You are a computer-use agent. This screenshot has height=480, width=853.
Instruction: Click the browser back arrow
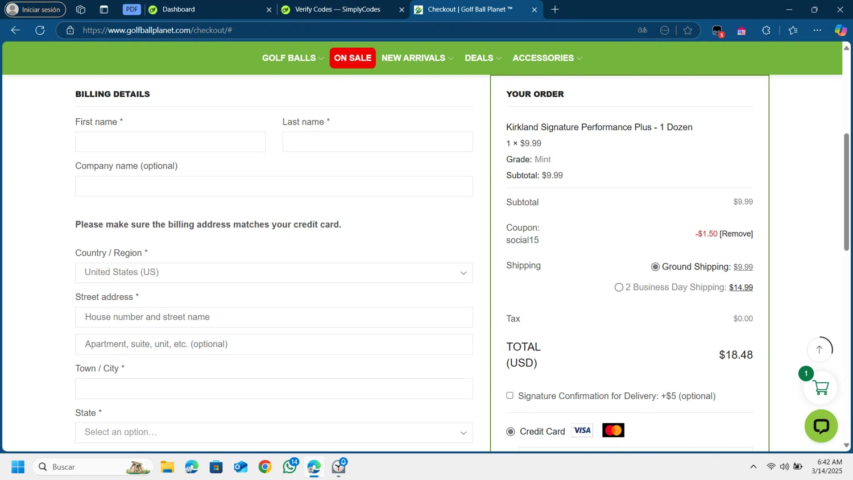[x=15, y=30]
